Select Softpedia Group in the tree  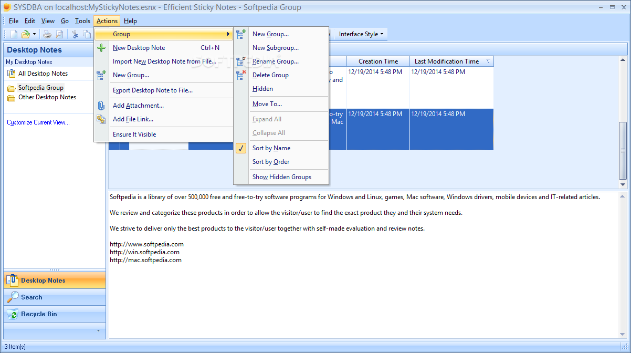[x=41, y=88]
